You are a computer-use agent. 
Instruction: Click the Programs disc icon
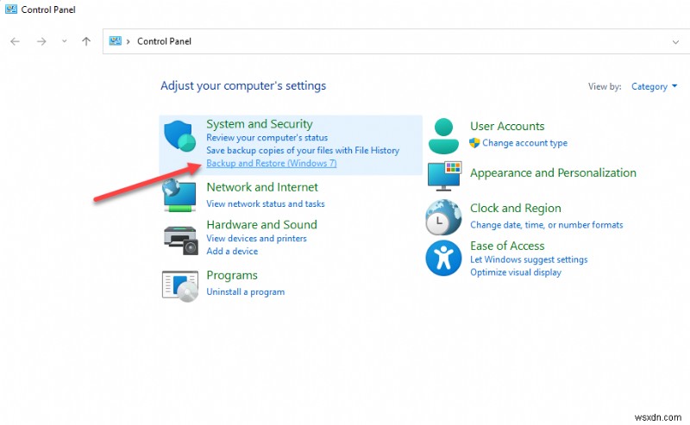pos(180,286)
